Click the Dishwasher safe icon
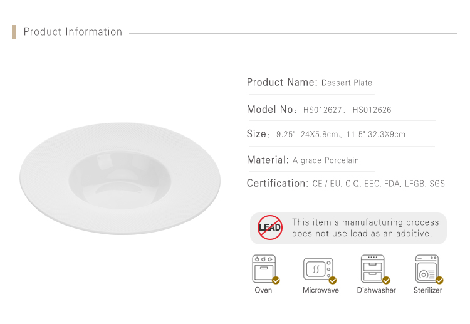This screenshot has width=470, height=324. (373, 269)
